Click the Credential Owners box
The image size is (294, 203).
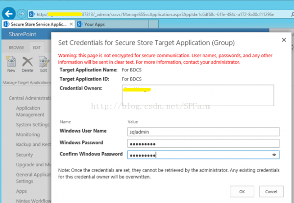pyautogui.click(x=198, y=95)
